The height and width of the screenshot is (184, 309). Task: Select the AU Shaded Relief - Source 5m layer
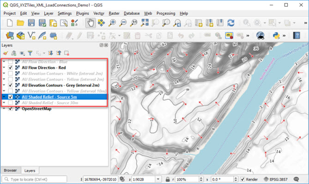49,97
